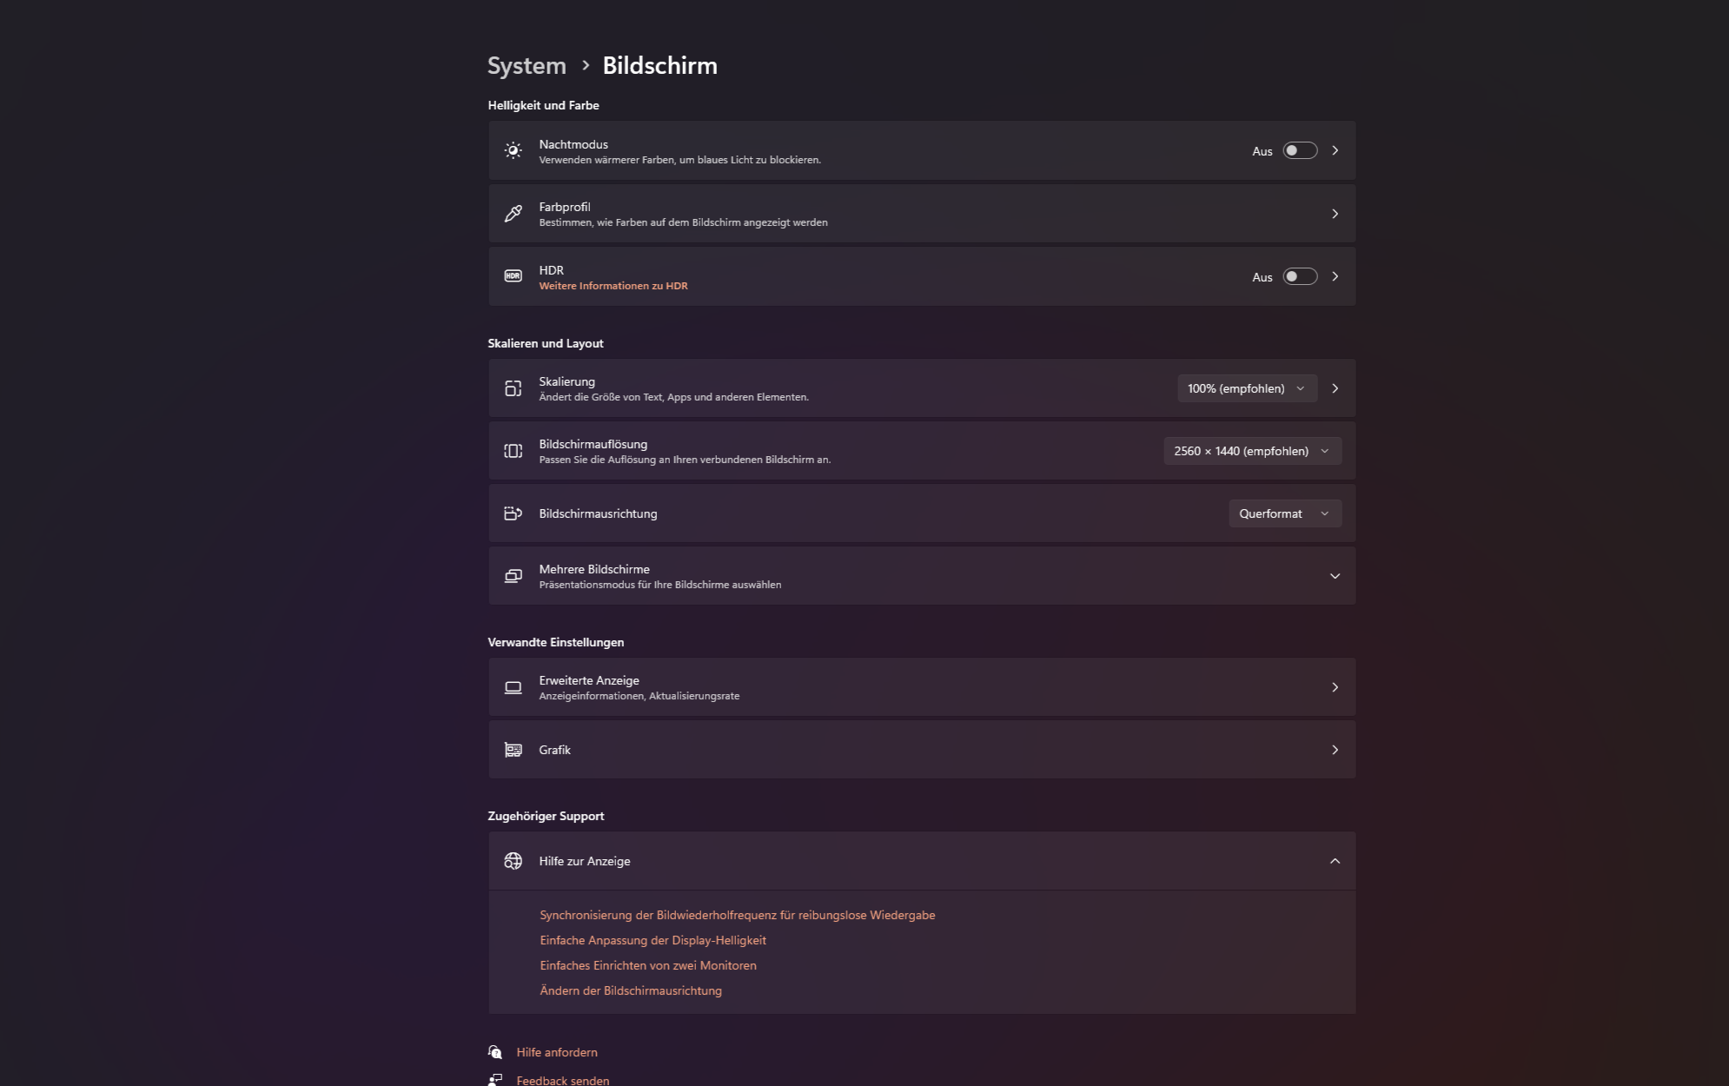Click the Bildschirmauflösung resolution icon
Image resolution: width=1729 pixels, height=1086 pixels.
[513, 451]
